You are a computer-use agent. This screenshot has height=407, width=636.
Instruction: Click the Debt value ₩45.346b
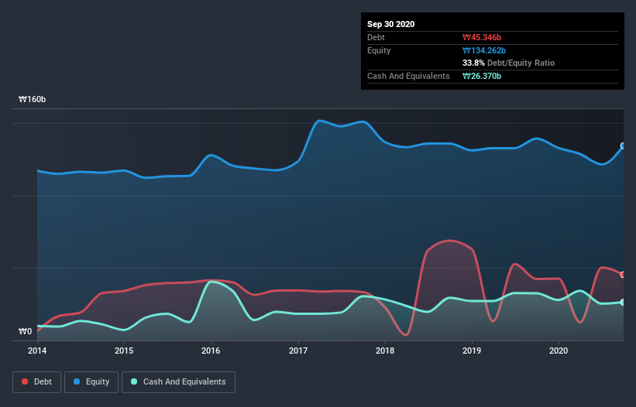pos(482,37)
